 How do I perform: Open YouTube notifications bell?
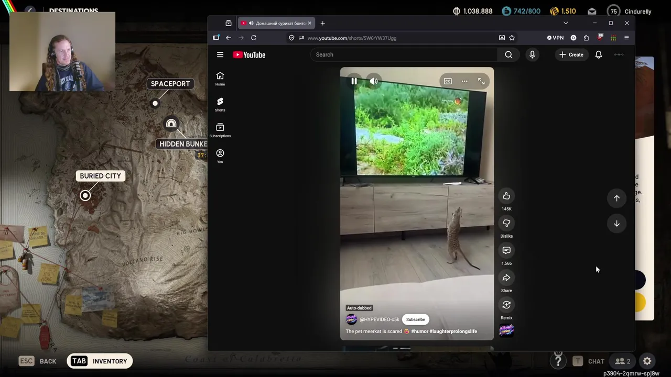pos(599,54)
